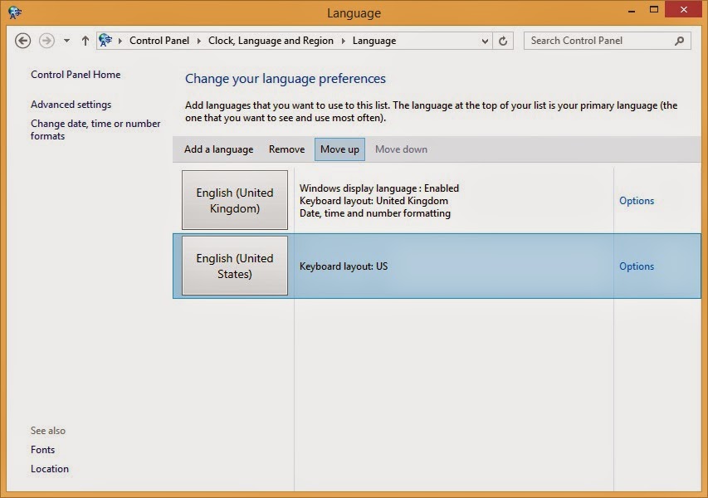Viewport: 708px width, 498px height.
Task: Click the 'Keyboard layout: US' text
Action: pos(343,266)
